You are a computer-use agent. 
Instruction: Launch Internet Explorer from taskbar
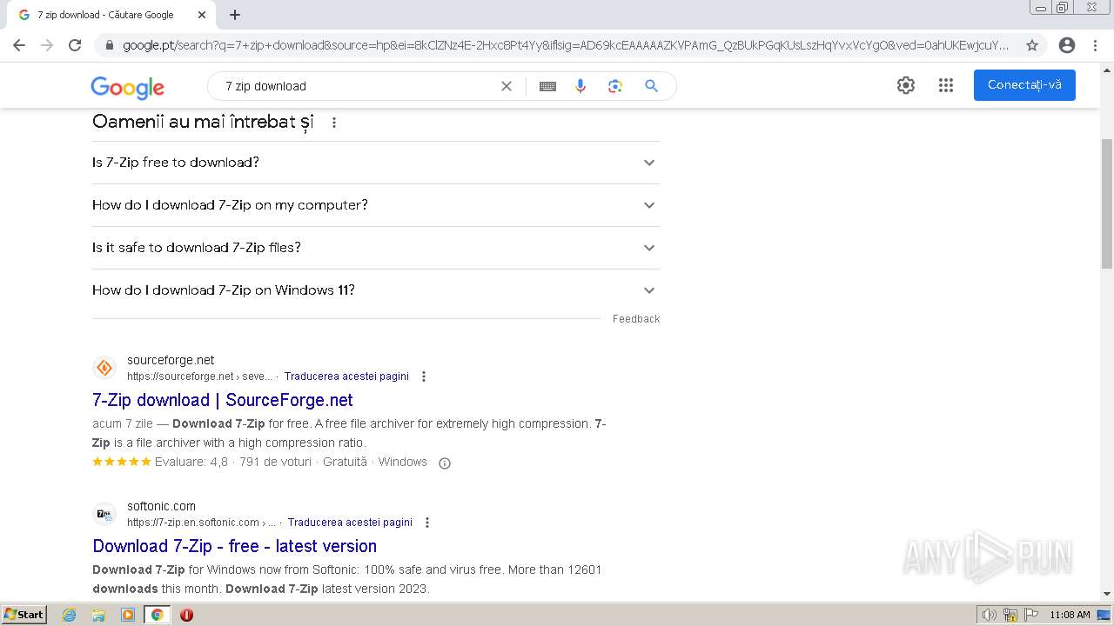pos(70,615)
